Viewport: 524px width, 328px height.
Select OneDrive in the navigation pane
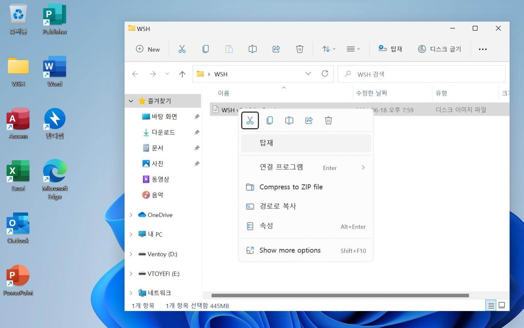[155, 215]
